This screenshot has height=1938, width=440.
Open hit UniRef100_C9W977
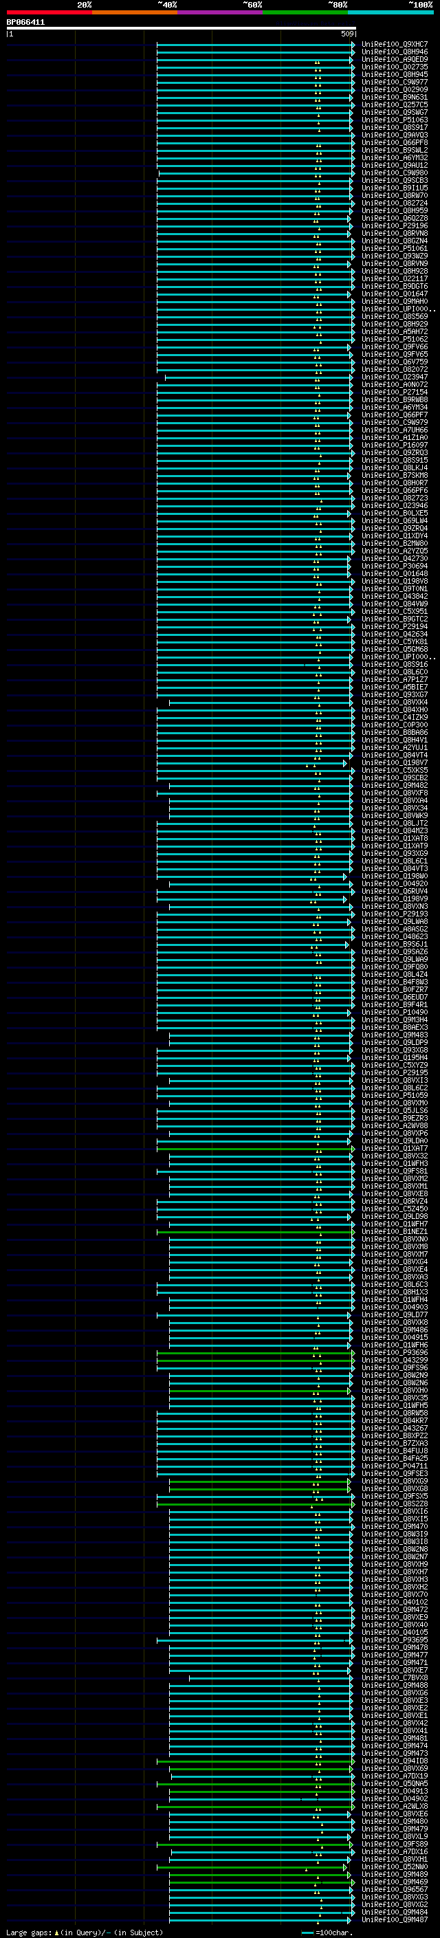pos(394,82)
